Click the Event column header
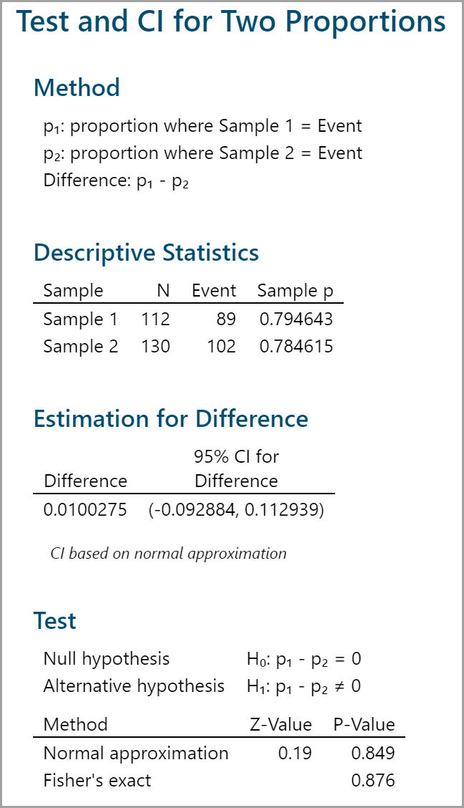The image size is (464, 808). tap(213, 291)
